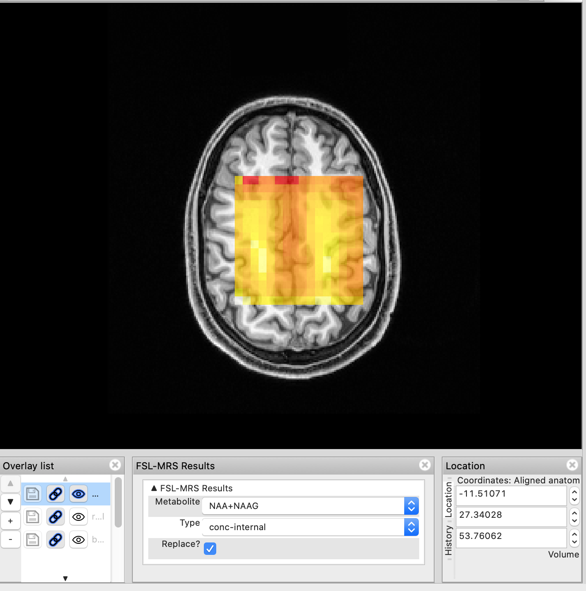Close the Overlay list panel

pyautogui.click(x=115, y=465)
